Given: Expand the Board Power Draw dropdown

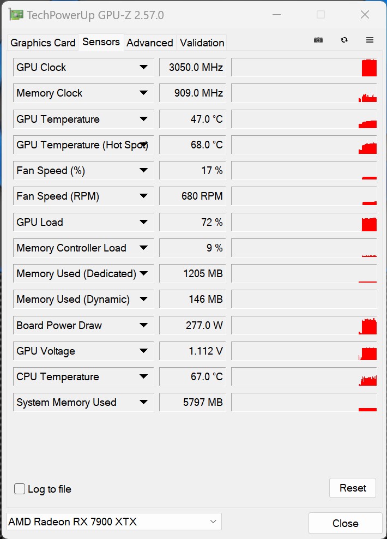Looking at the screenshot, I should tap(144, 325).
